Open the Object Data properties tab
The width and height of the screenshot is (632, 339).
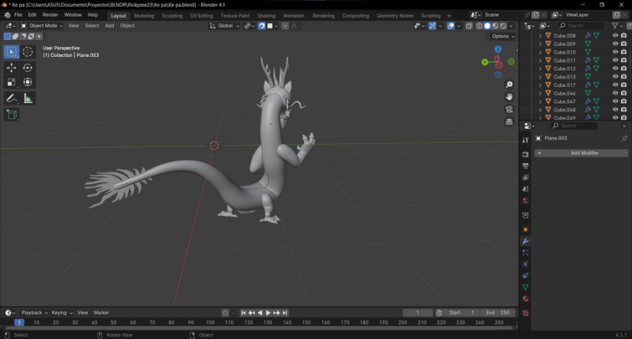pos(525,287)
